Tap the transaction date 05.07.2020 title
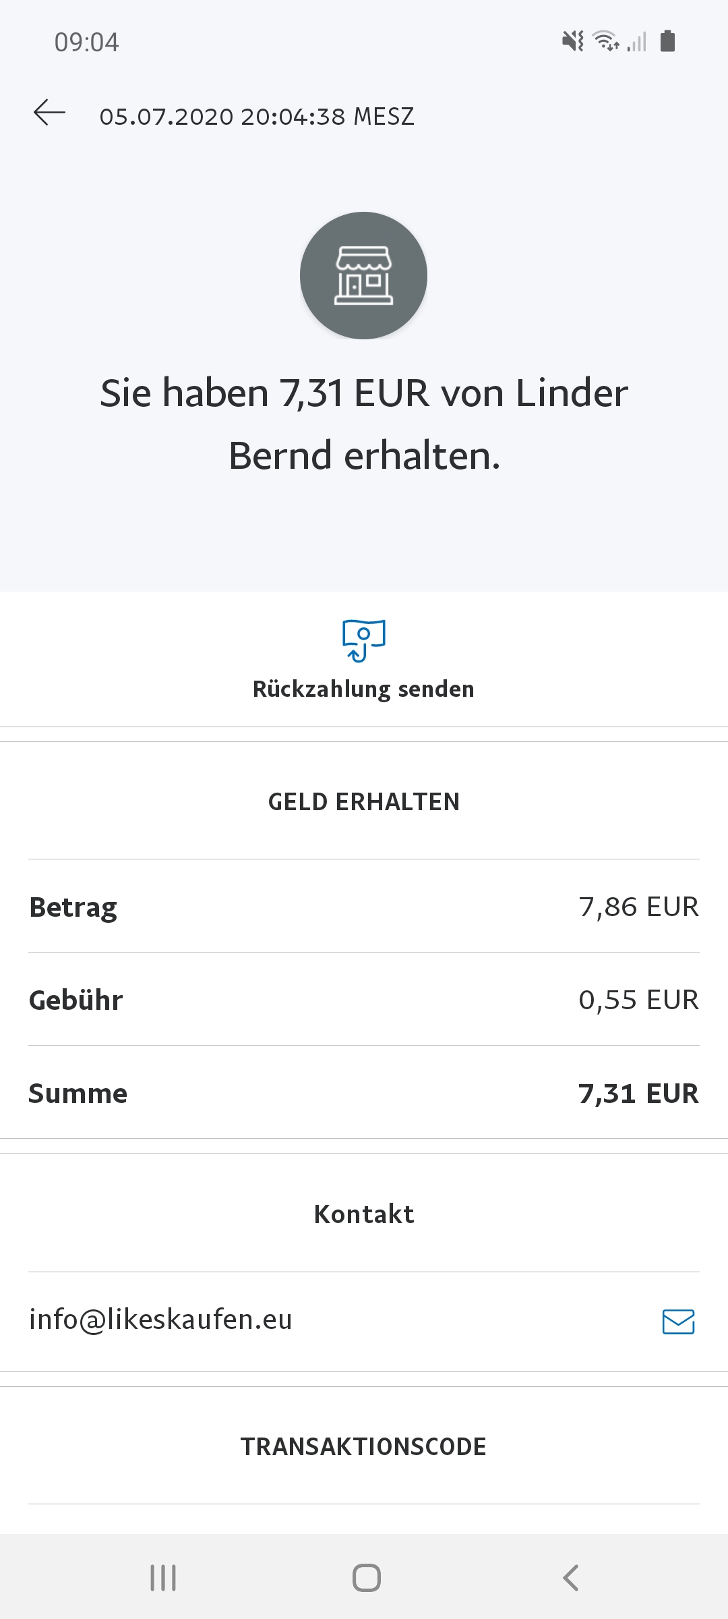Viewport: 728px width, 1619px height. pyautogui.click(x=257, y=117)
